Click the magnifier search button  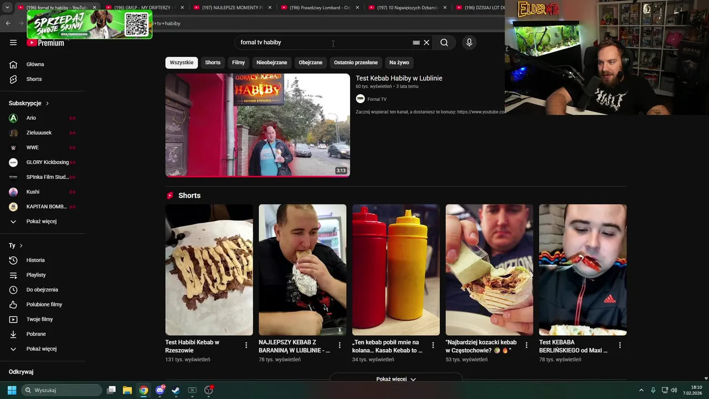444,43
